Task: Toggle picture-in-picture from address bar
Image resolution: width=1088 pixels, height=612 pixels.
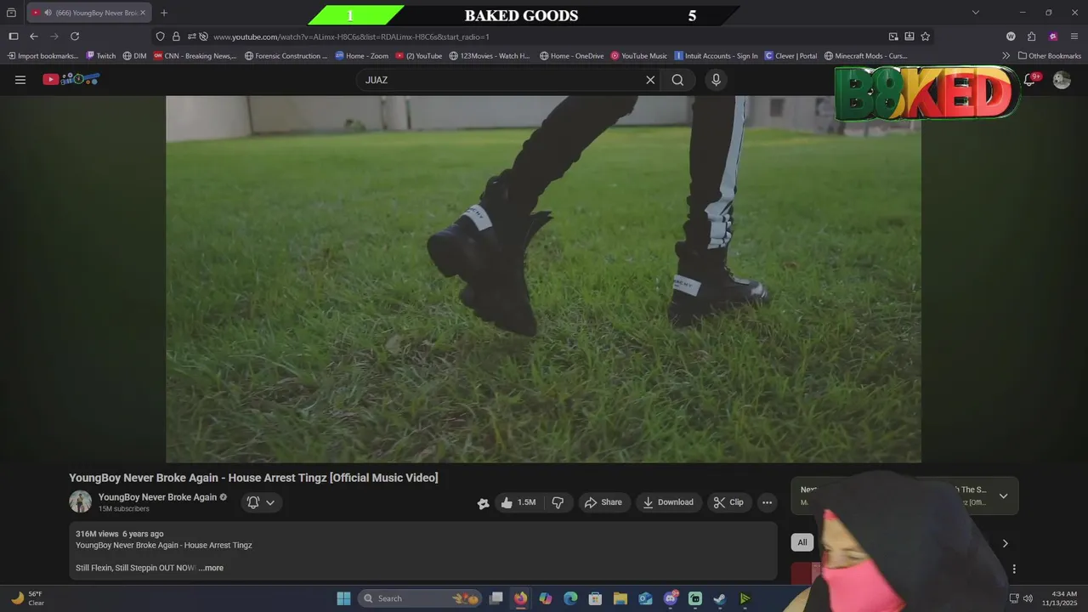Action: [x=893, y=37]
